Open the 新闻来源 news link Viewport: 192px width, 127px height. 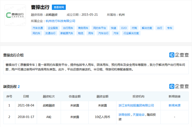pyautogui.click(x=174, y=106)
